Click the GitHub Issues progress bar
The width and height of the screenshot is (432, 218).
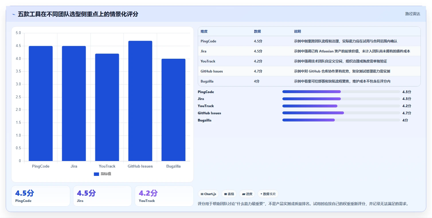pyautogui.click(x=341, y=113)
